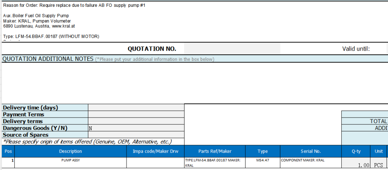Click the '6890 Lustenau, Austria, www.kral.at' line
Image resolution: width=388 pixels, height=170 pixels.
39,26
